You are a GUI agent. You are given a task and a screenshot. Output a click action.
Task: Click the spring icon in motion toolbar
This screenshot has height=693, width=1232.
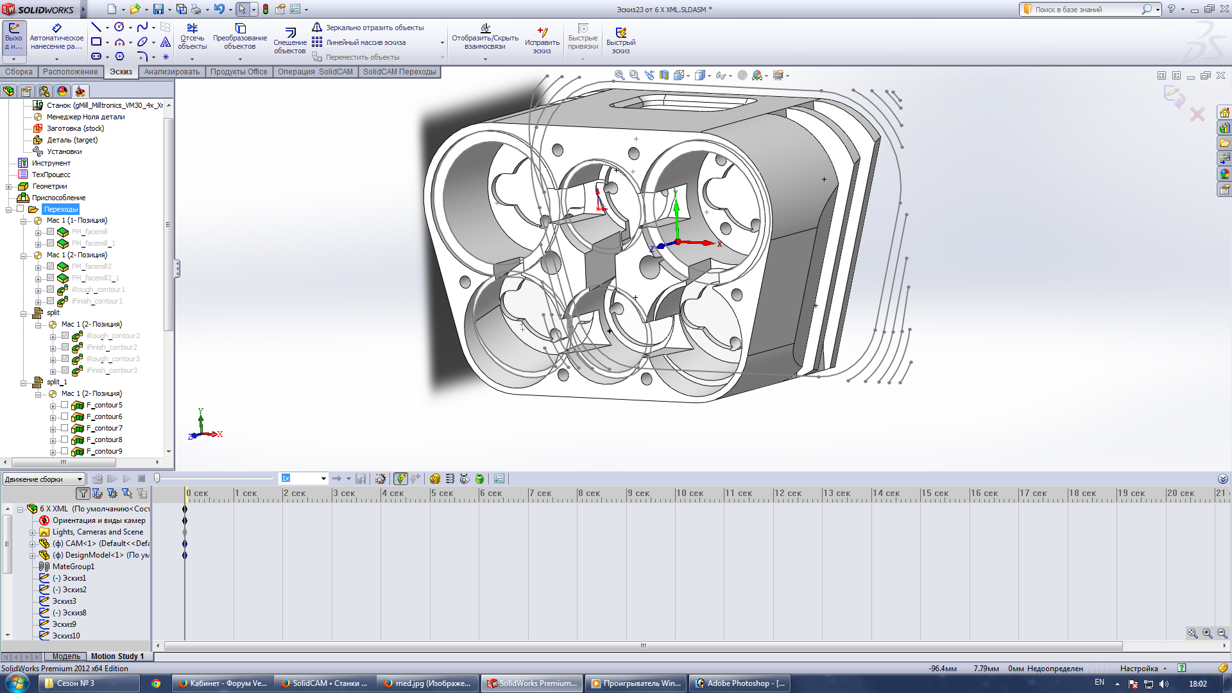[x=450, y=479]
